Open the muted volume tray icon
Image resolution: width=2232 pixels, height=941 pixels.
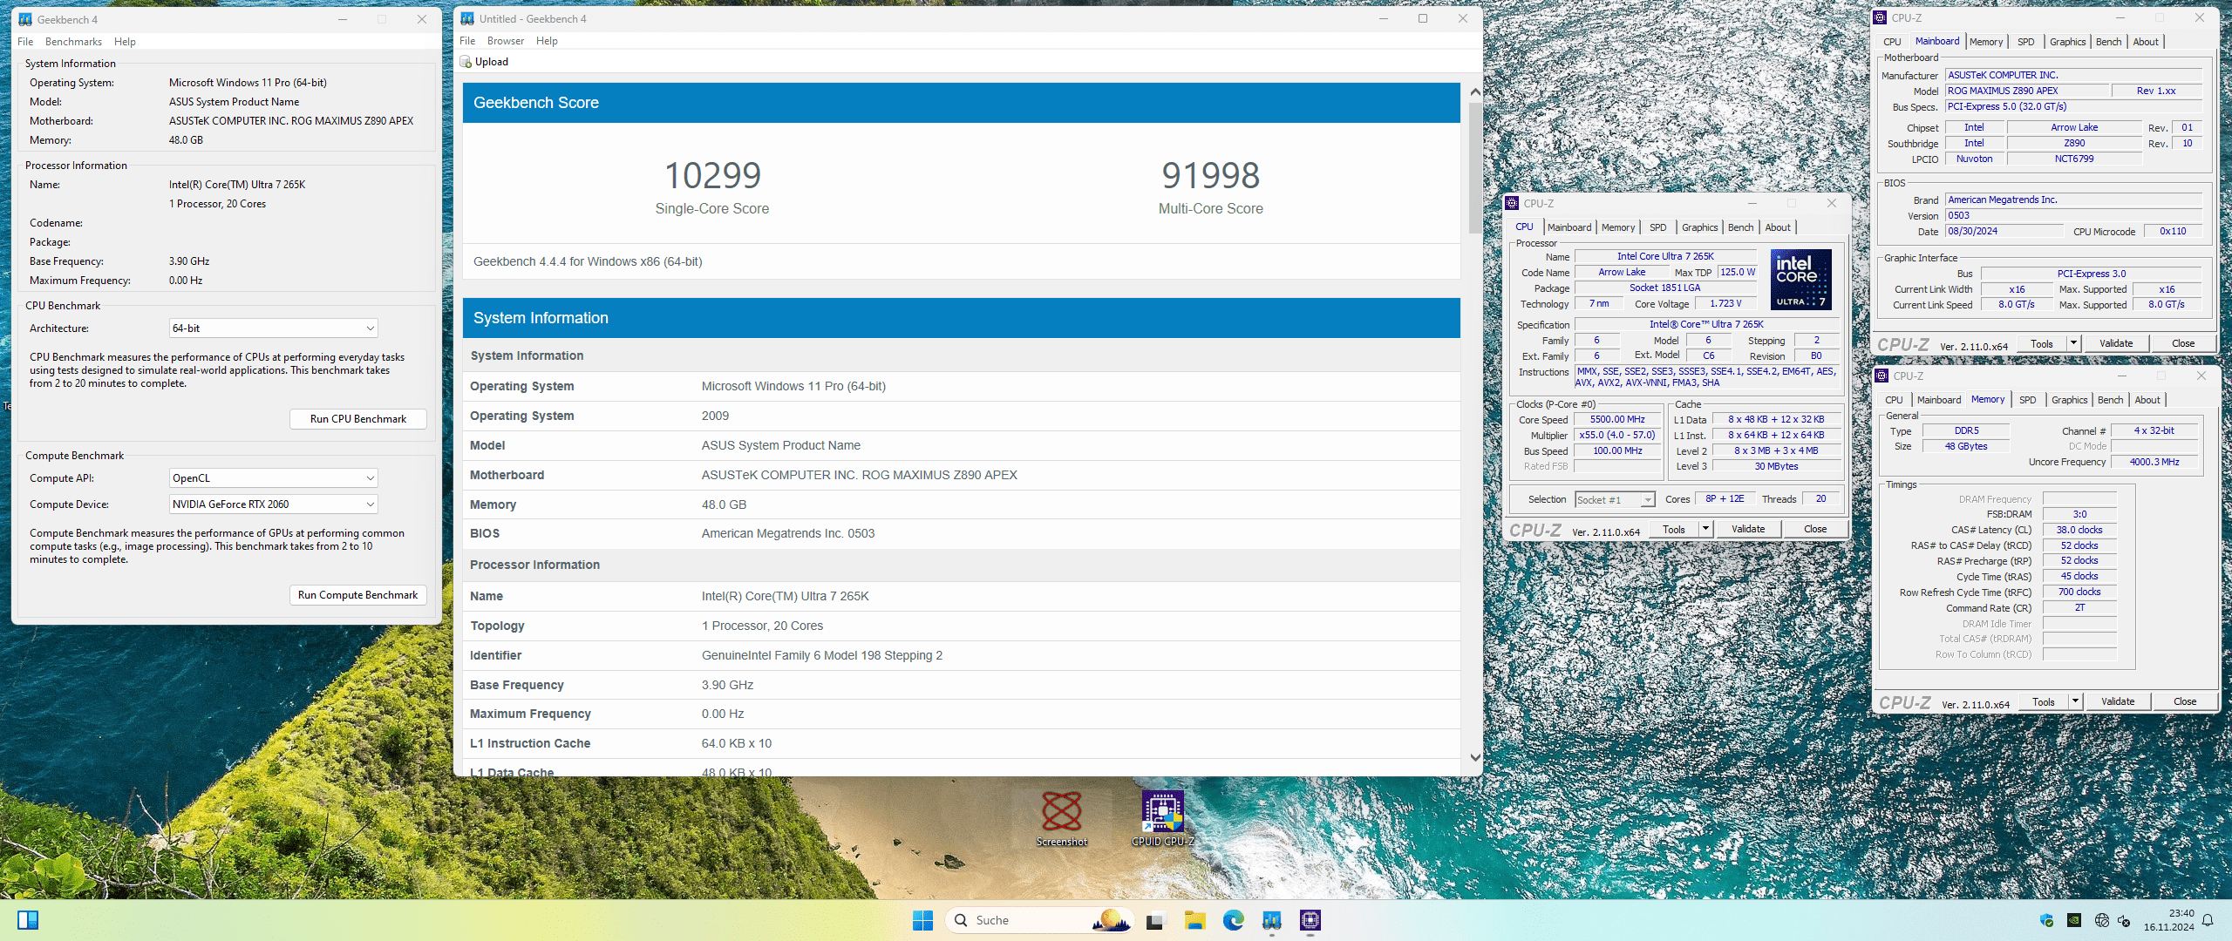[x=2124, y=920]
